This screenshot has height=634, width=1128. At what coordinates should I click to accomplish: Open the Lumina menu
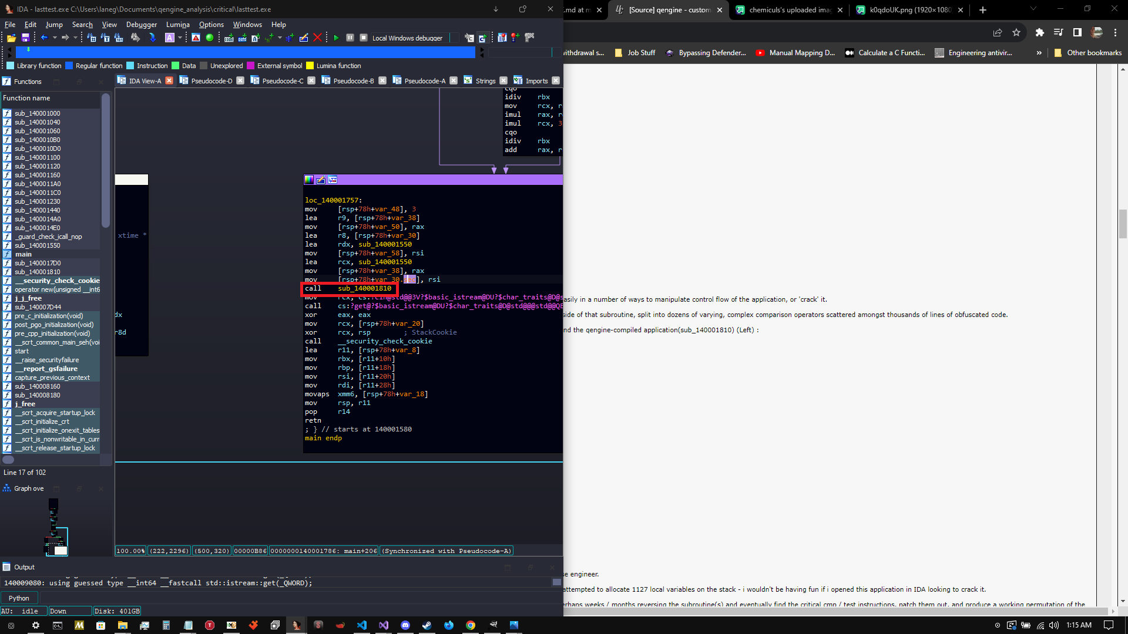pos(177,25)
